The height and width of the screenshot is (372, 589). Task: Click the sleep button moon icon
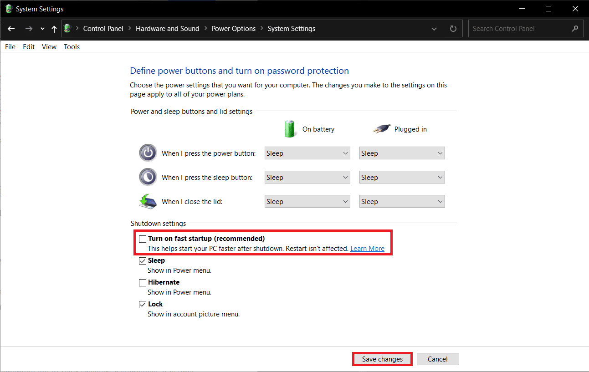pyautogui.click(x=148, y=177)
